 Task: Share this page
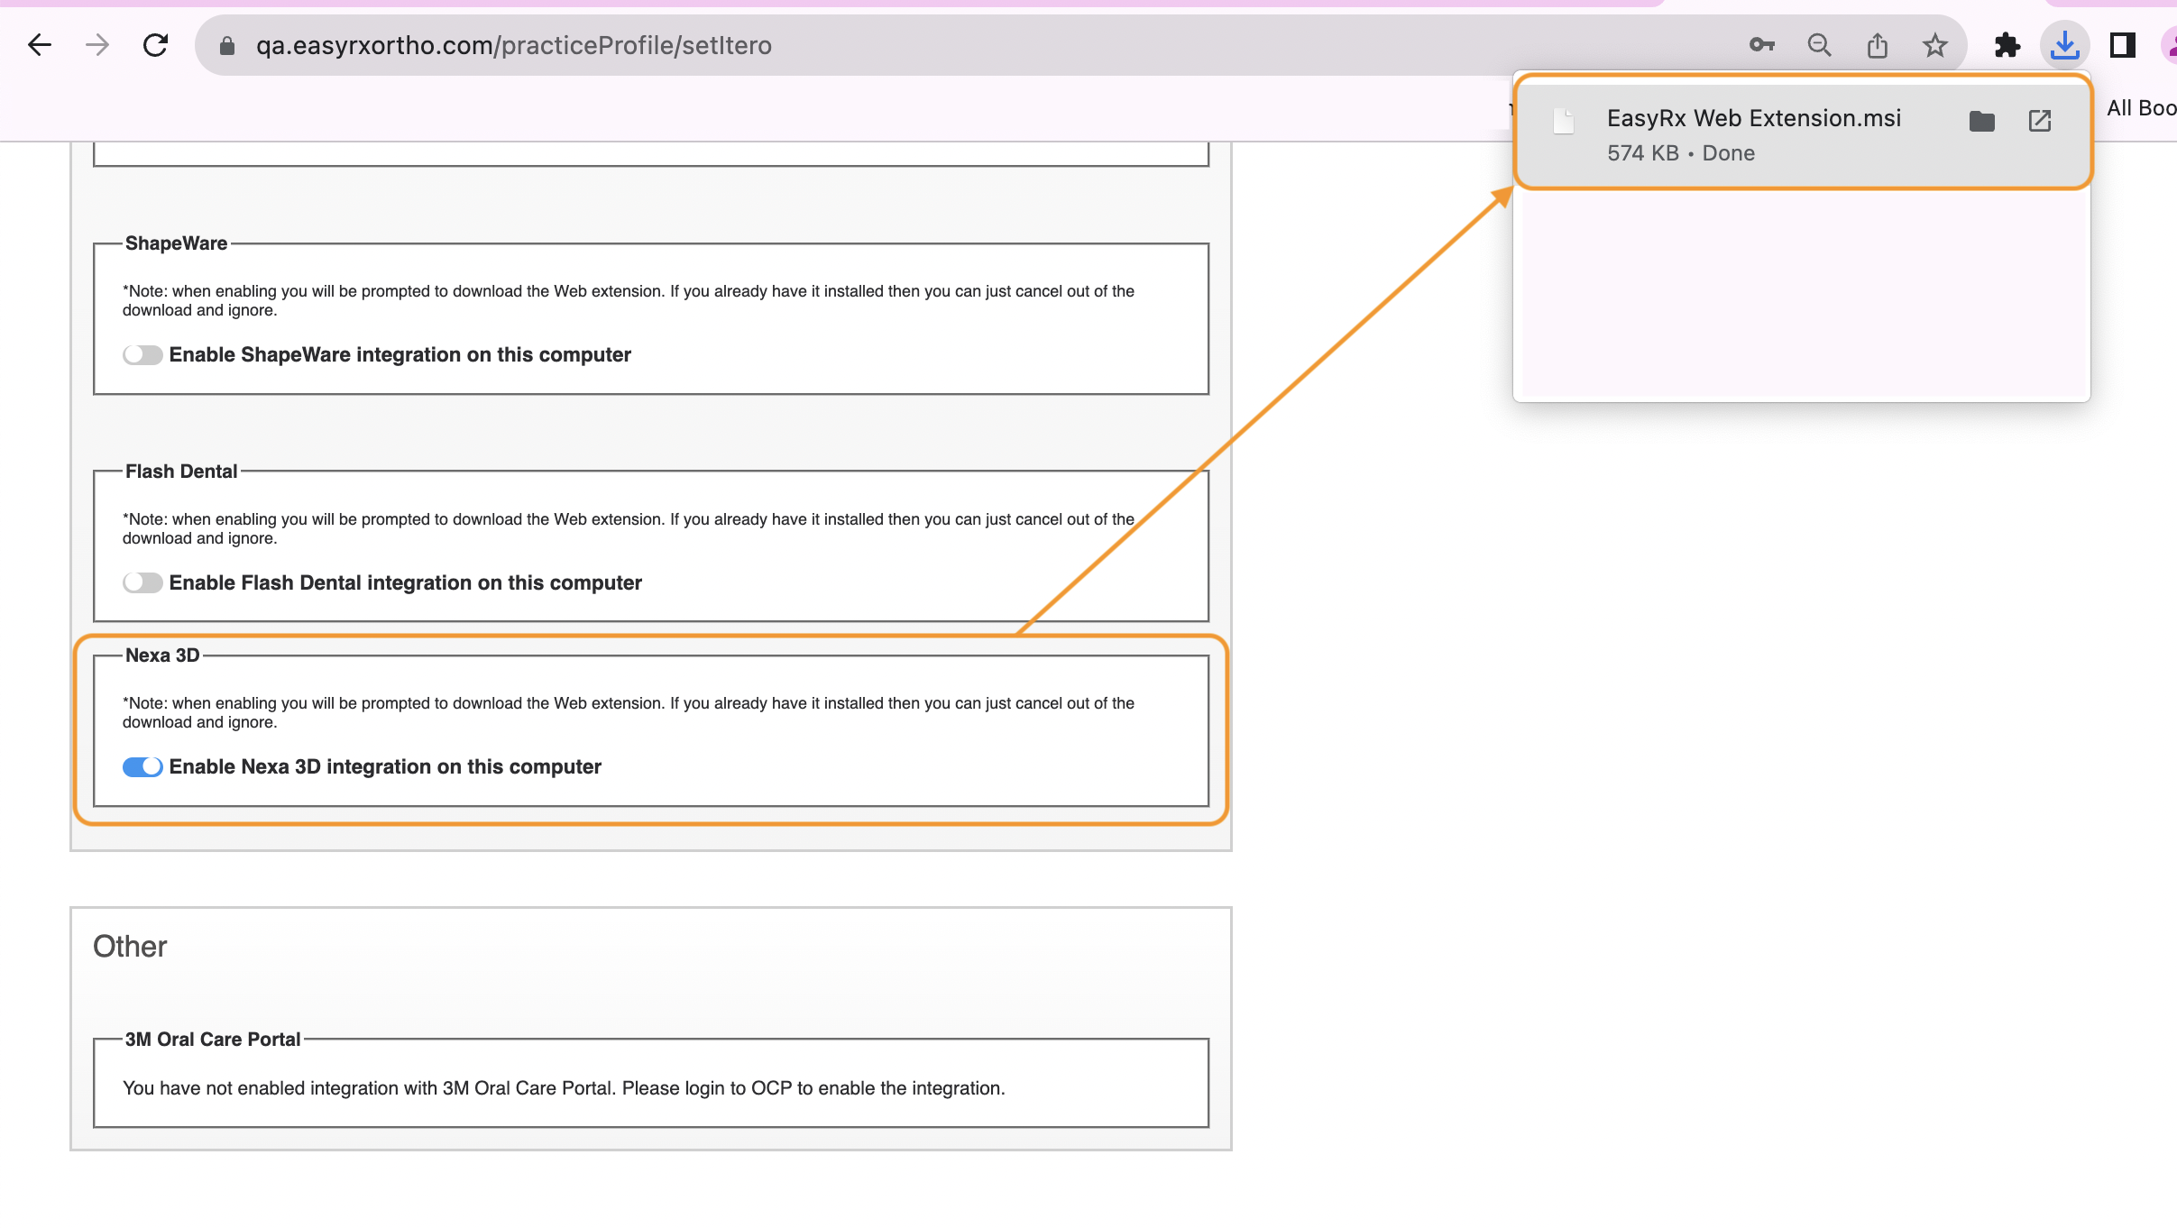point(1878,45)
